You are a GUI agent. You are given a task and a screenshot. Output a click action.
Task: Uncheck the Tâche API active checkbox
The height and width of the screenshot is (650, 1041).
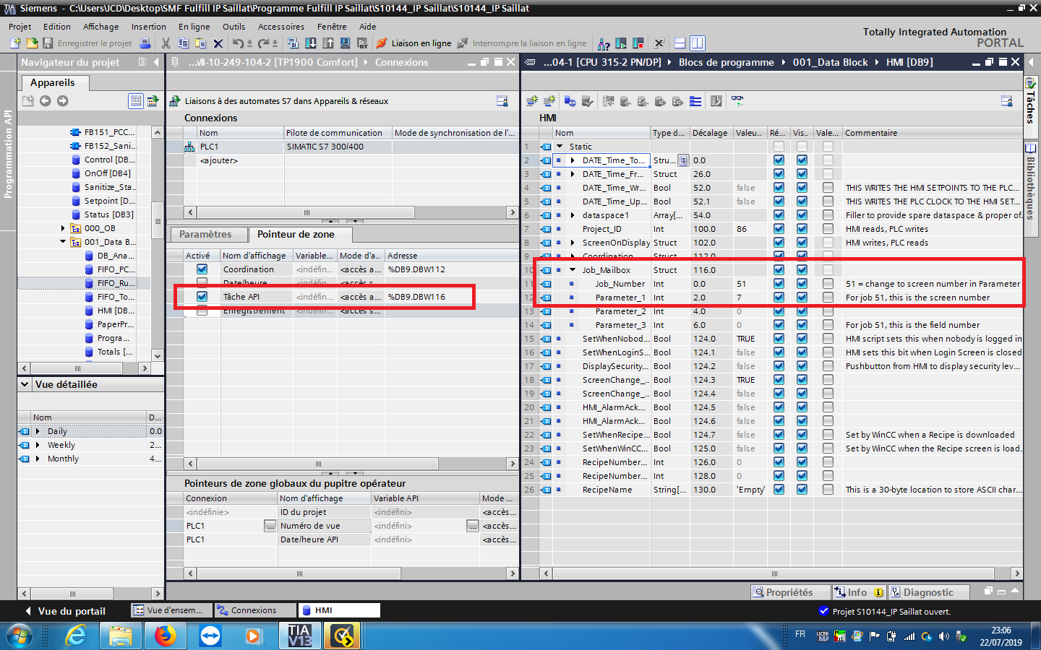pyautogui.click(x=202, y=297)
